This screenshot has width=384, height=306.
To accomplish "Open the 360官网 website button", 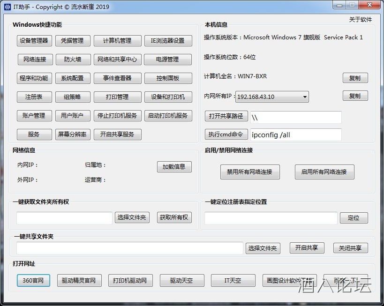I will click(33, 281).
